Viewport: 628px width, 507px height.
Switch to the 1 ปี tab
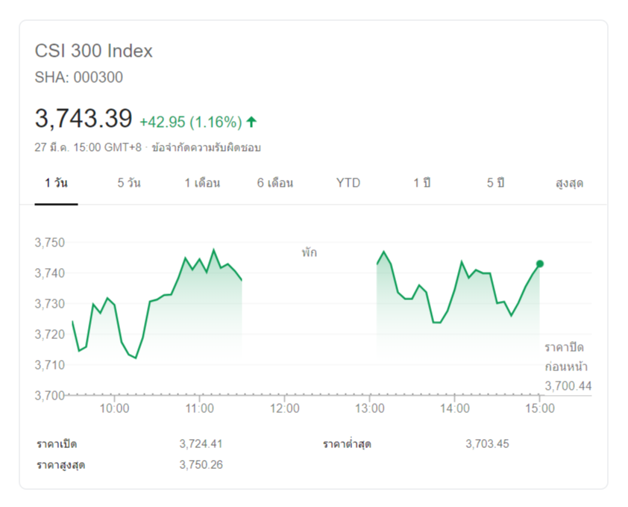(x=422, y=183)
